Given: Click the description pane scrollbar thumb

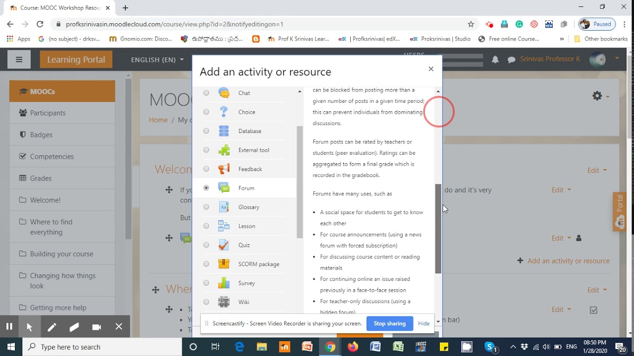Looking at the screenshot, I should pyautogui.click(x=438, y=229).
